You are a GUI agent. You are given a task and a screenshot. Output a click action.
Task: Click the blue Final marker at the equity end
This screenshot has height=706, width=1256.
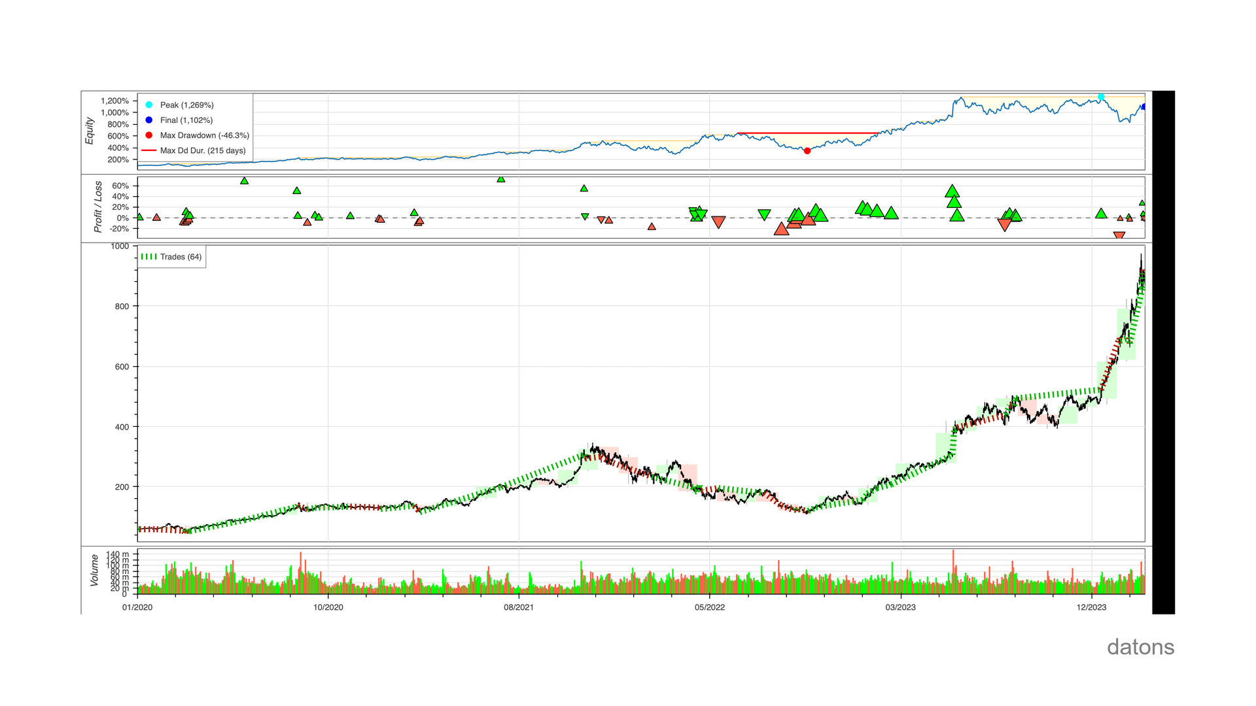(1143, 106)
